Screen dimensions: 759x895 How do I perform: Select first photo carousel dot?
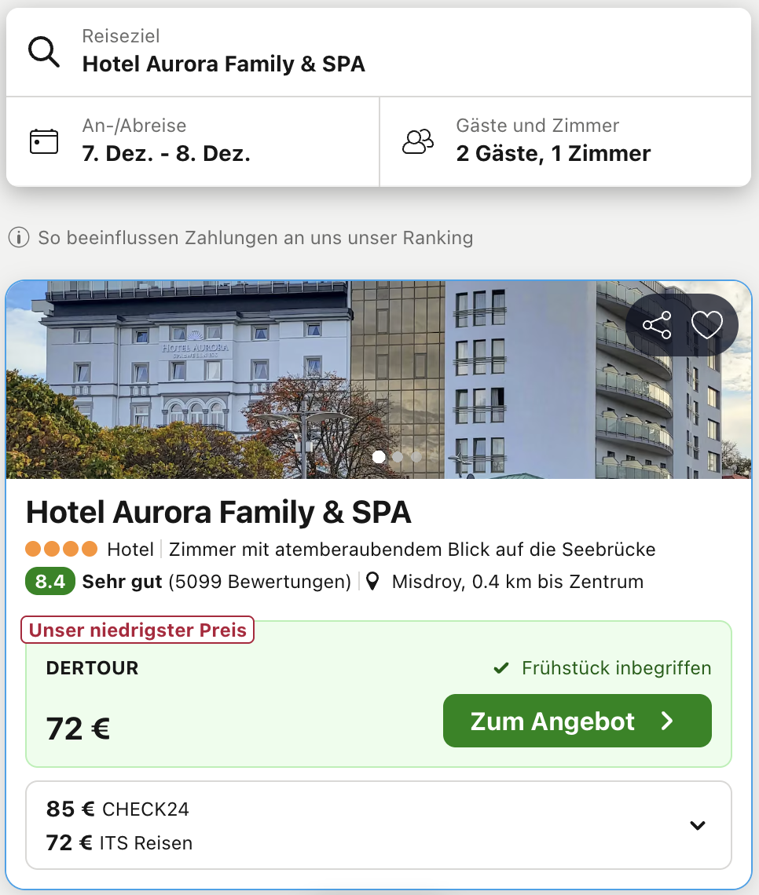(379, 456)
